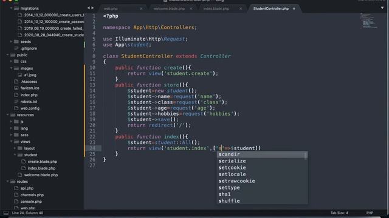The width and height of the screenshot is (389, 218).
Task: Open web.config in the sidebar
Action: [30, 108]
